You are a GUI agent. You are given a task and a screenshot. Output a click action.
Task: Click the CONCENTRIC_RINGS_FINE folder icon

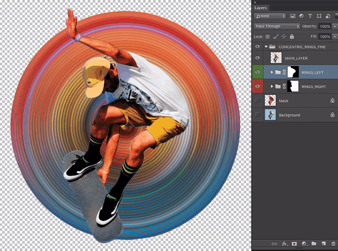coord(273,46)
